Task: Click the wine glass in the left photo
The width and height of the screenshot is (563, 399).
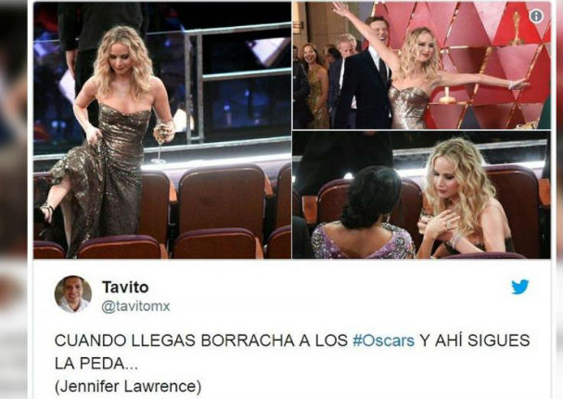Action: point(161,141)
